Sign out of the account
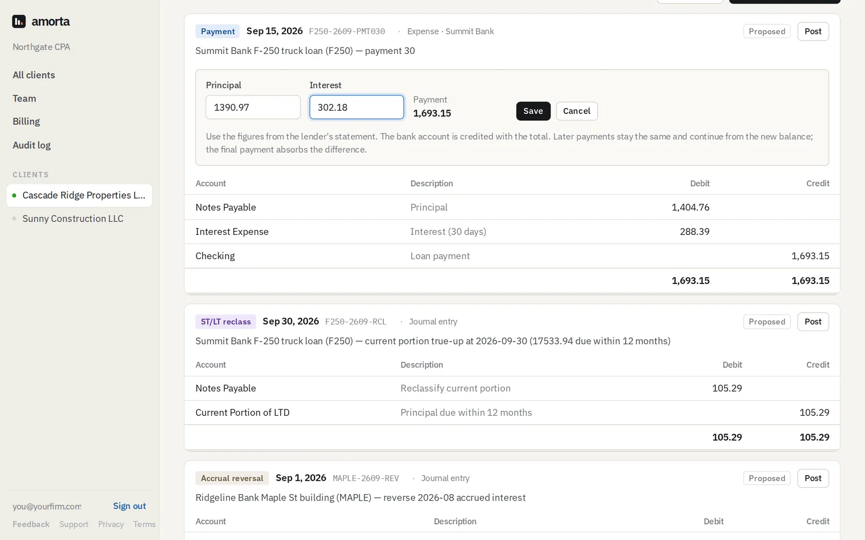This screenshot has height=540, width=865. (x=129, y=506)
